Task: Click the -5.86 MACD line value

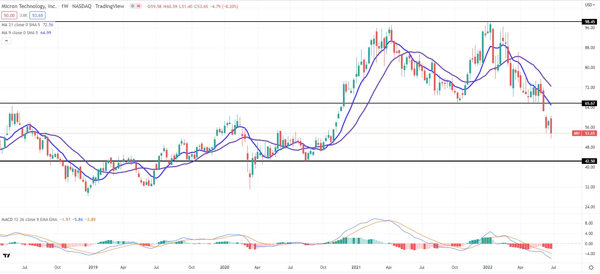Action: [78, 220]
